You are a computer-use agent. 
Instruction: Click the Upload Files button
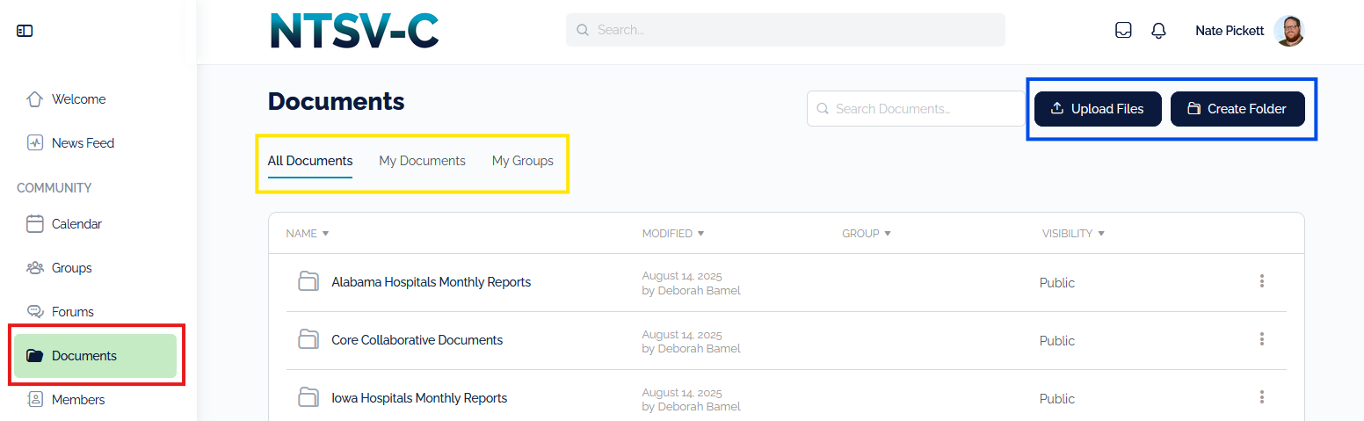tap(1098, 109)
